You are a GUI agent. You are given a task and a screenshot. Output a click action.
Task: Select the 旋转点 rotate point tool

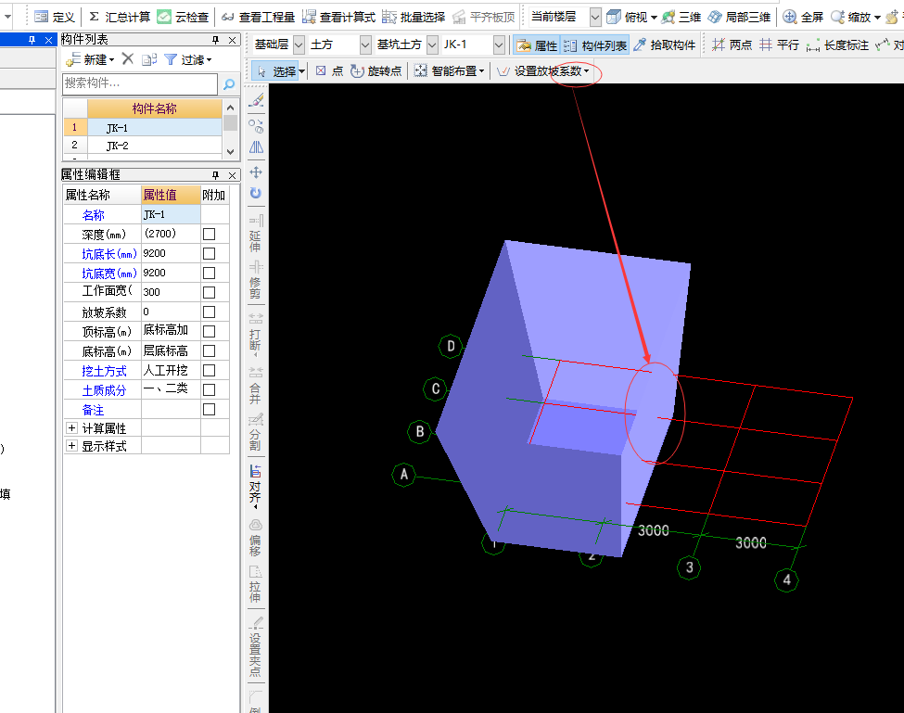pyautogui.click(x=376, y=70)
